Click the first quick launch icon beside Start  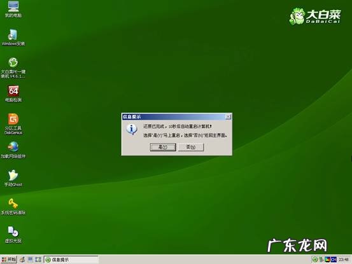[22, 260]
